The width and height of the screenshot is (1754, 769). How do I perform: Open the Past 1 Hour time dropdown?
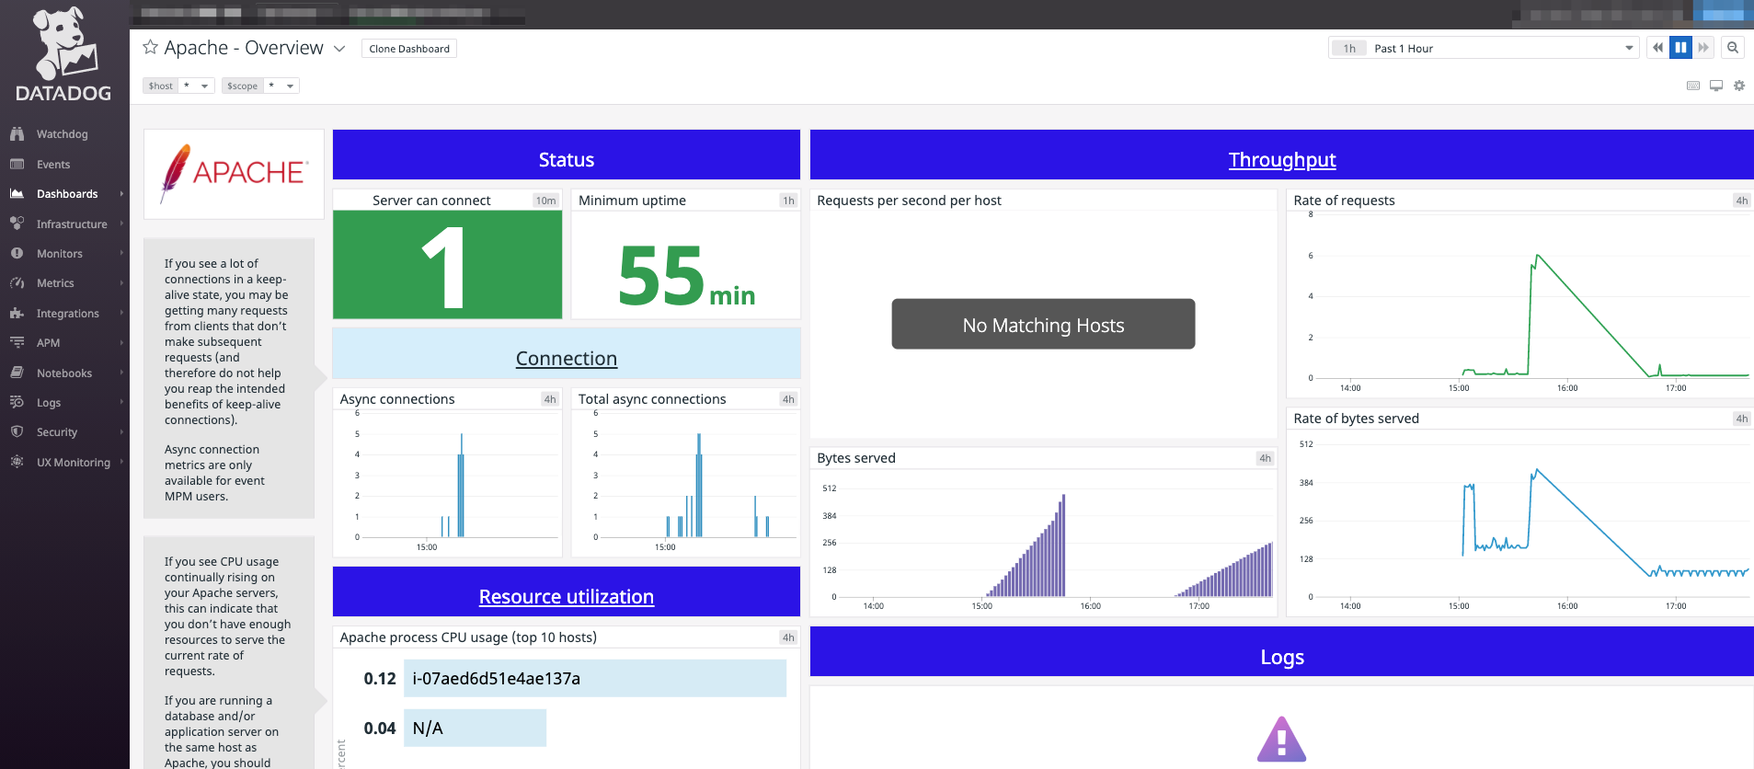[1499, 48]
